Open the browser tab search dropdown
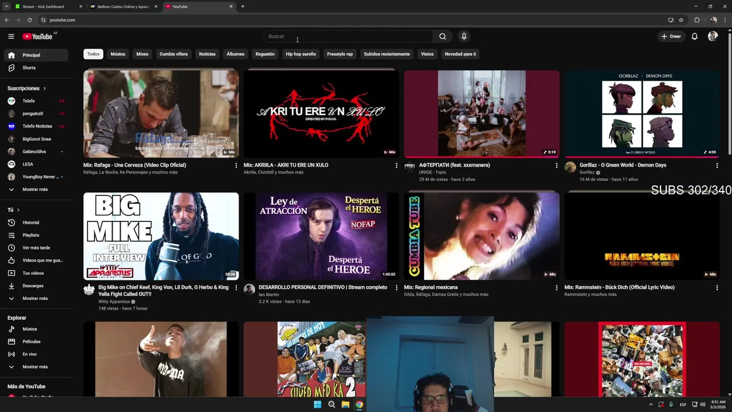This screenshot has height=412, width=732. tap(6, 6)
